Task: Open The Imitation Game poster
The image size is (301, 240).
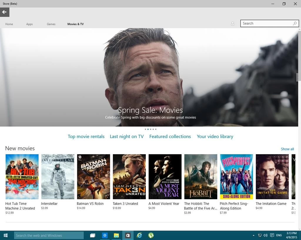Action: pyautogui.click(x=272, y=177)
